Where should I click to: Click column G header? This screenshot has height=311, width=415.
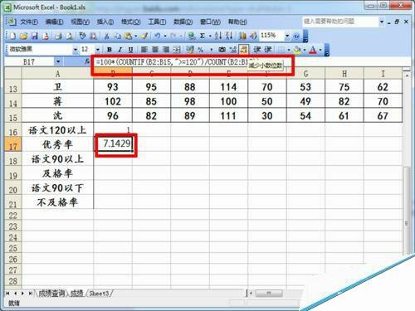point(305,74)
